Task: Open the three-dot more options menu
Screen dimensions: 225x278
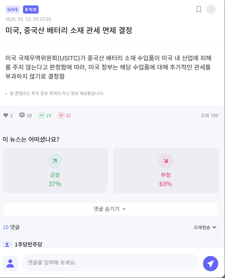Action: click(x=211, y=9)
